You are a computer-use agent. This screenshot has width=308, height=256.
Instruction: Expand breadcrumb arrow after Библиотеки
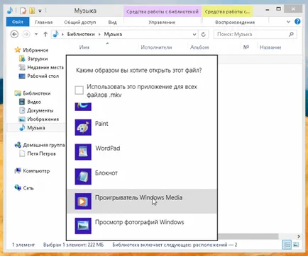coord(99,35)
